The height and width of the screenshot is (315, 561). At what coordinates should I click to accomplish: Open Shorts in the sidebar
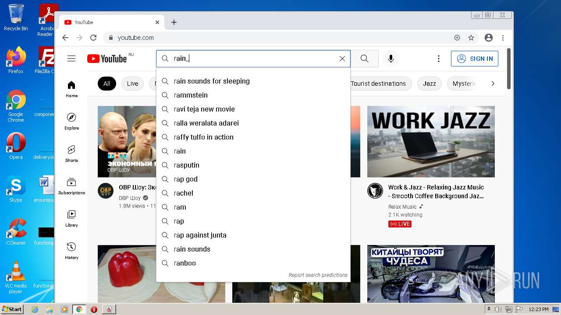pos(71,154)
